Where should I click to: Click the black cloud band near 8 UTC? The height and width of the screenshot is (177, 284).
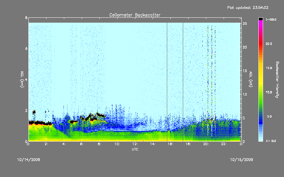[x=101, y=115]
